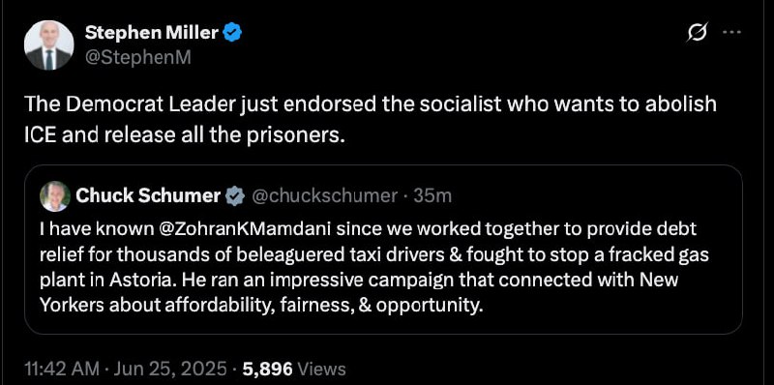
Task: Open the Chuck Schumer display name
Action: pyautogui.click(x=148, y=196)
